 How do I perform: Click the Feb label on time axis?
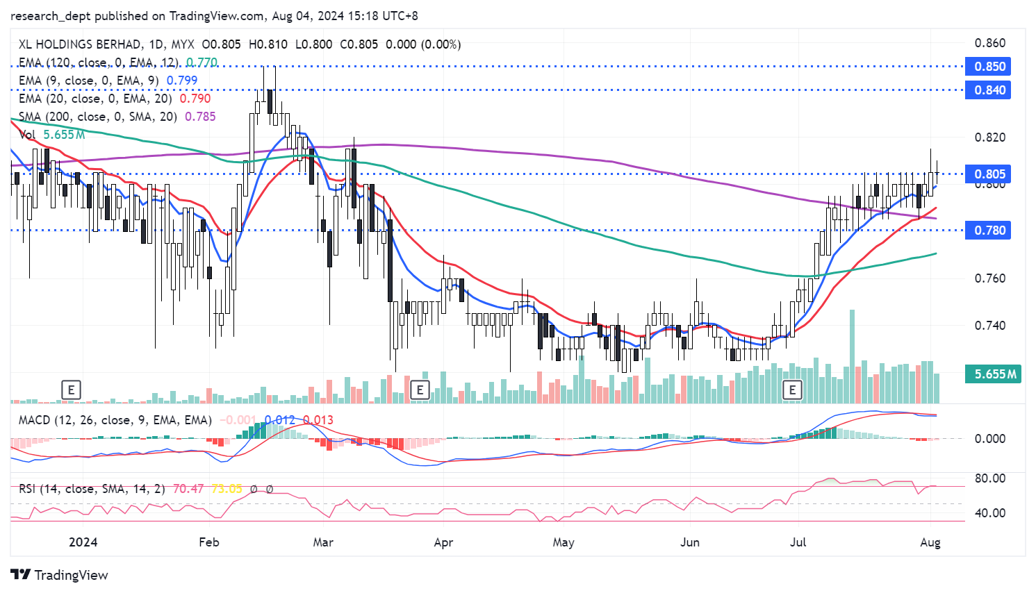point(208,542)
